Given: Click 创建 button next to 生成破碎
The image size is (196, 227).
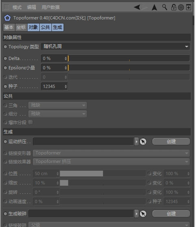Looking at the screenshot, I should click(171, 214).
